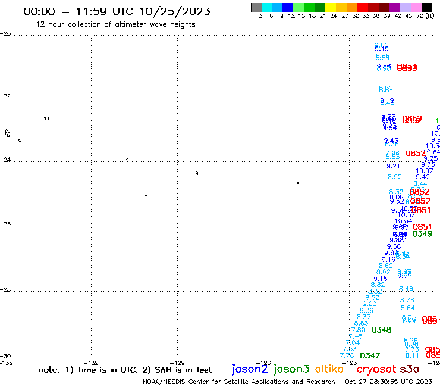Click the green '0347' time marker near bottom

(x=370, y=356)
